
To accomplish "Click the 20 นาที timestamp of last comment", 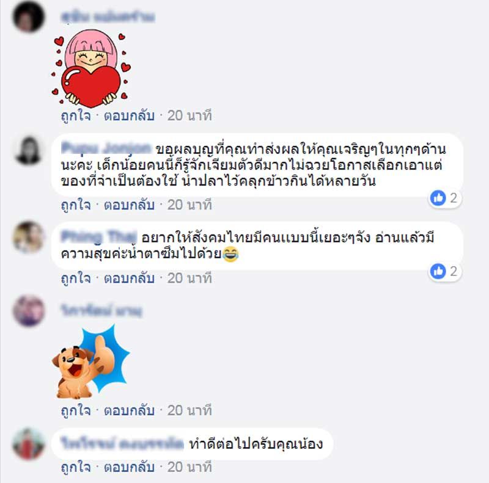I will (x=189, y=467).
